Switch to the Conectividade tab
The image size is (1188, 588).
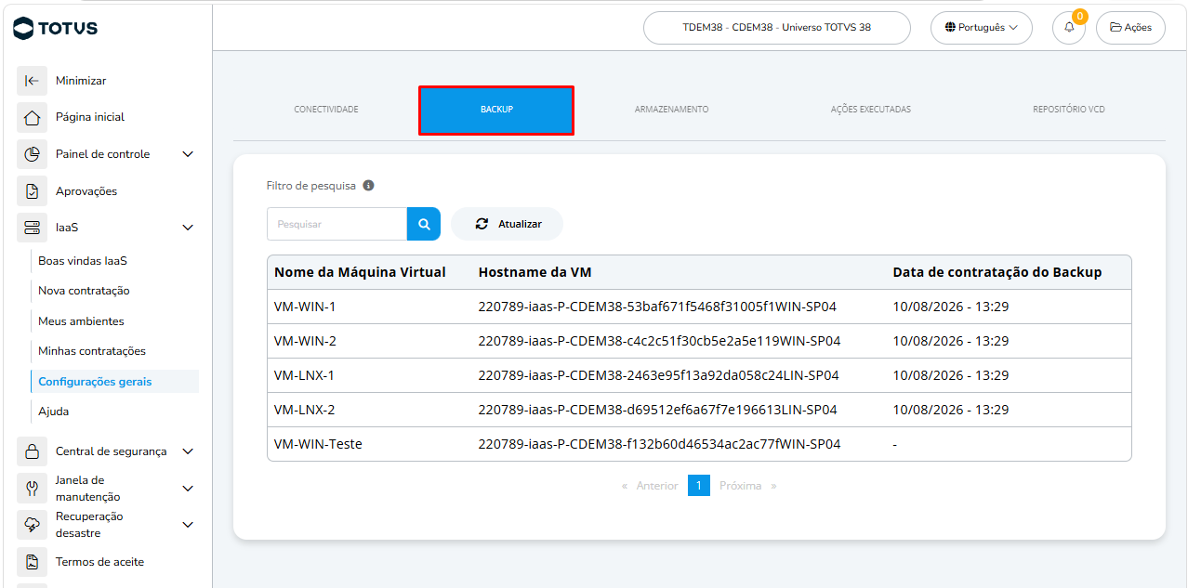(326, 110)
